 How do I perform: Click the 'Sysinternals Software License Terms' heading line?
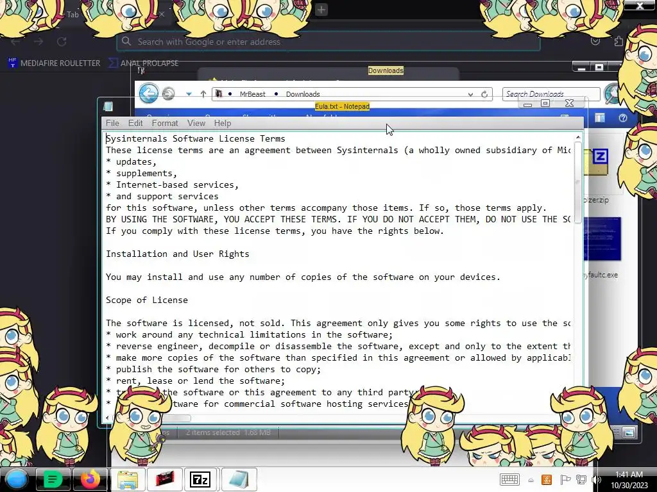point(195,138)
